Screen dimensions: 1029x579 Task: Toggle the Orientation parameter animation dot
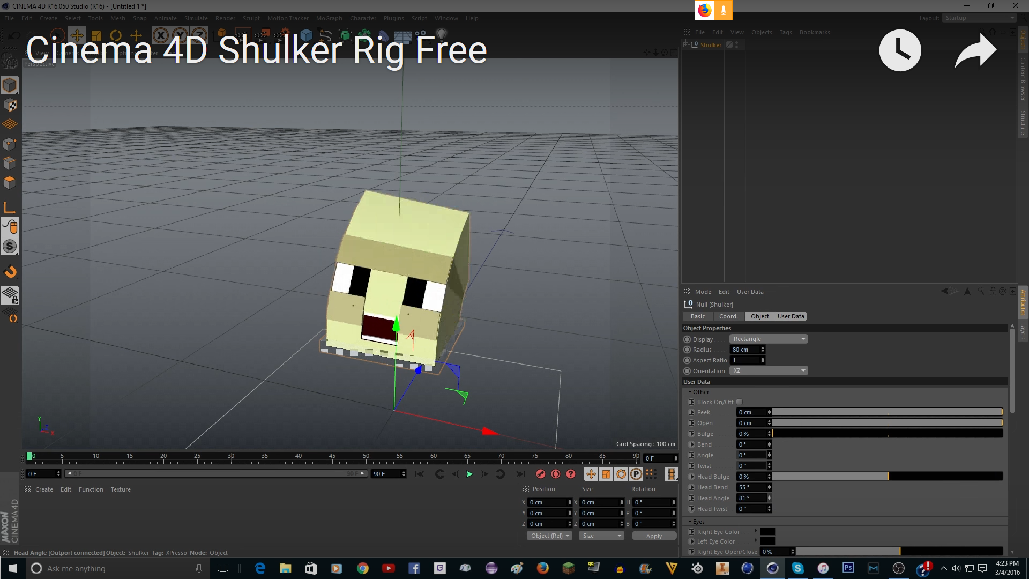point(687,371)
